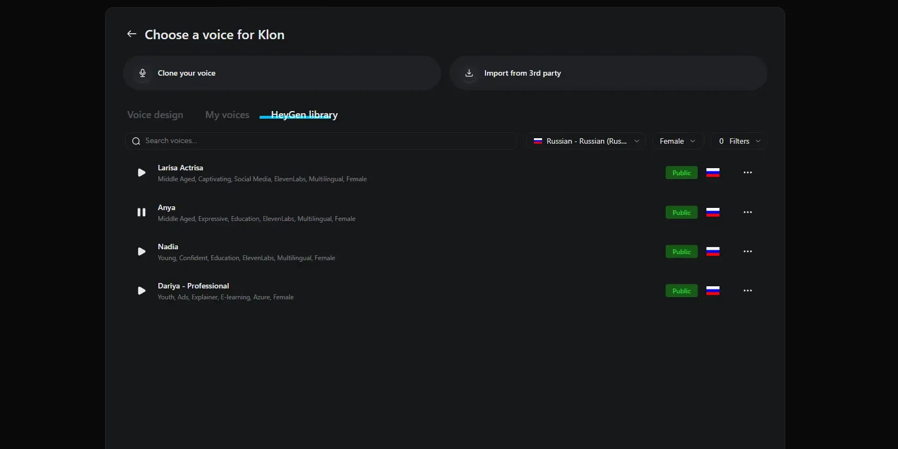
Task: Select the HeyGen library tab
Action: tap(304, 115)
